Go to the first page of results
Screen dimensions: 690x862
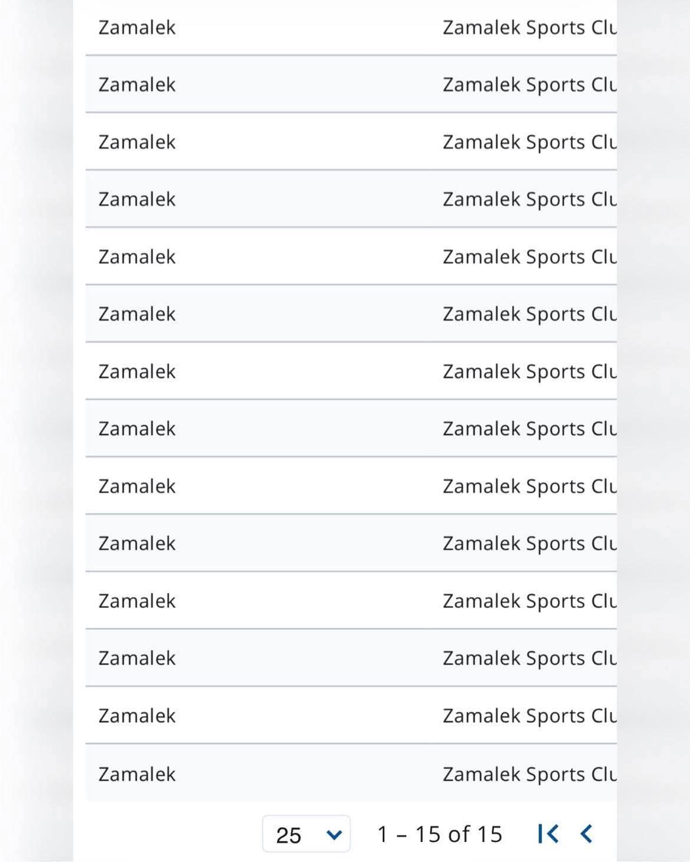click(x=548, y=834)
